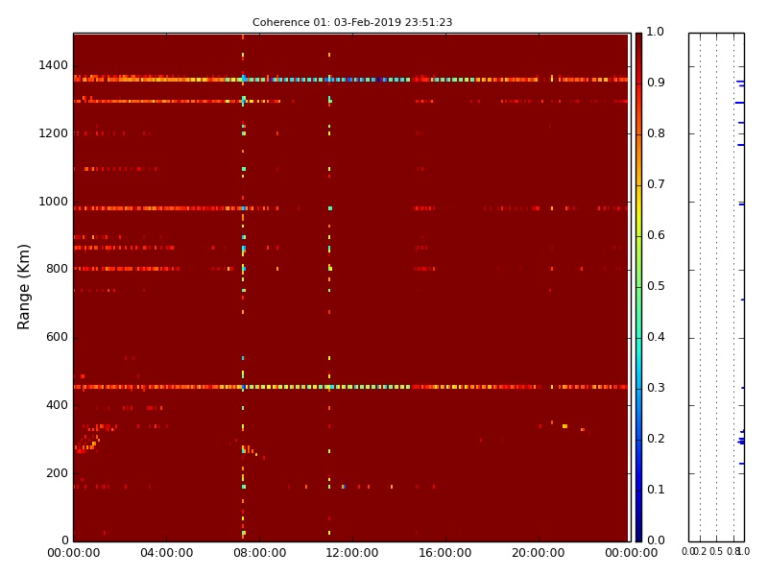768x576 pixels.
Task: Click the plot title 'Coherence 01: 03-Feb-2019 23:51:23'
Action: tap(352, 22)
